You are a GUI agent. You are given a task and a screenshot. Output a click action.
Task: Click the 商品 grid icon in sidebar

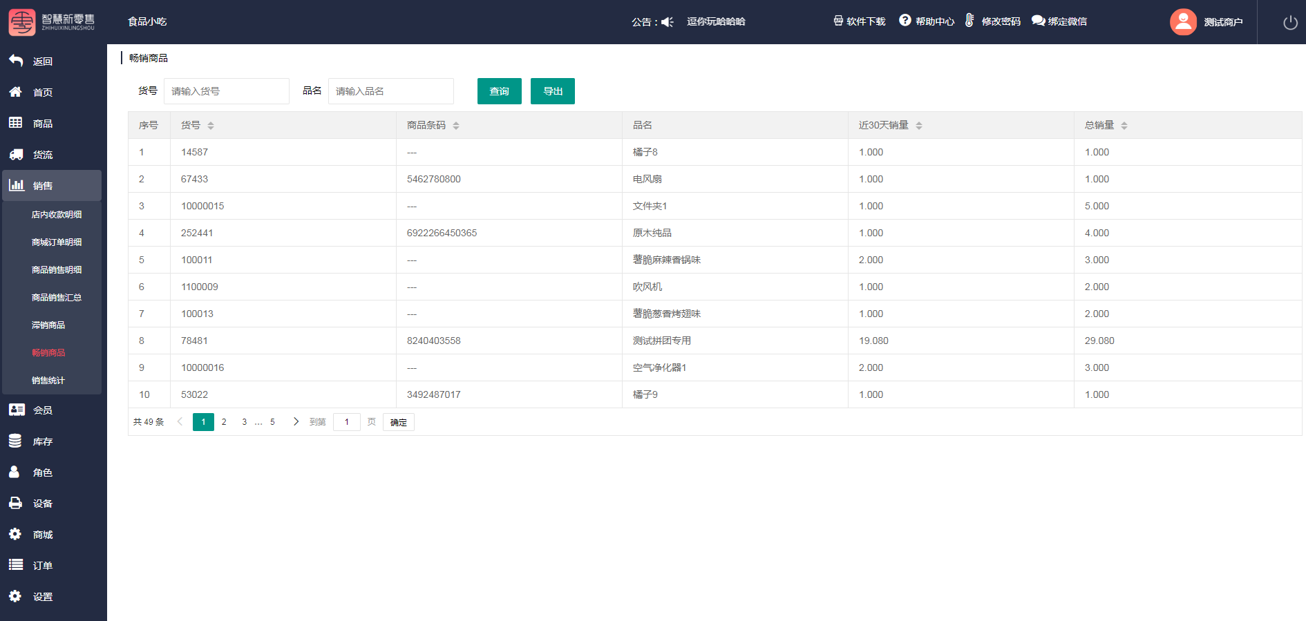(15, 123)
